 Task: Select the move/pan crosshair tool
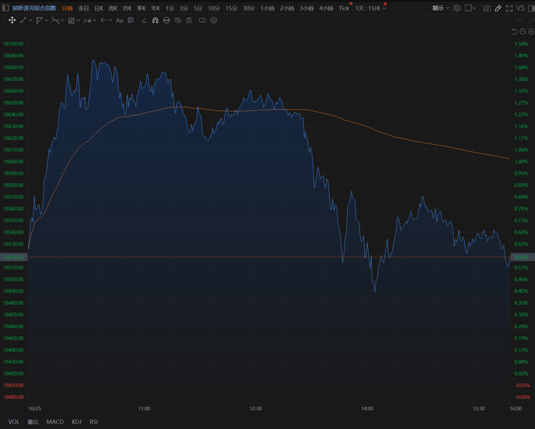coord(12,20)
